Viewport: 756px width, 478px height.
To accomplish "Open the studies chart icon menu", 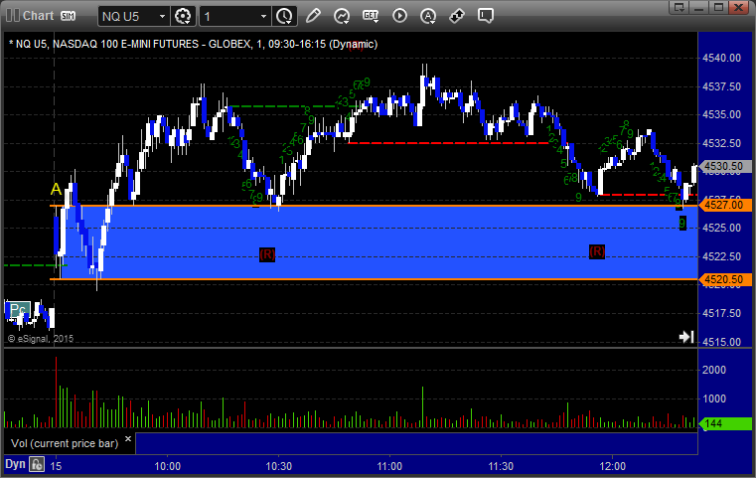I will [342, 16].
